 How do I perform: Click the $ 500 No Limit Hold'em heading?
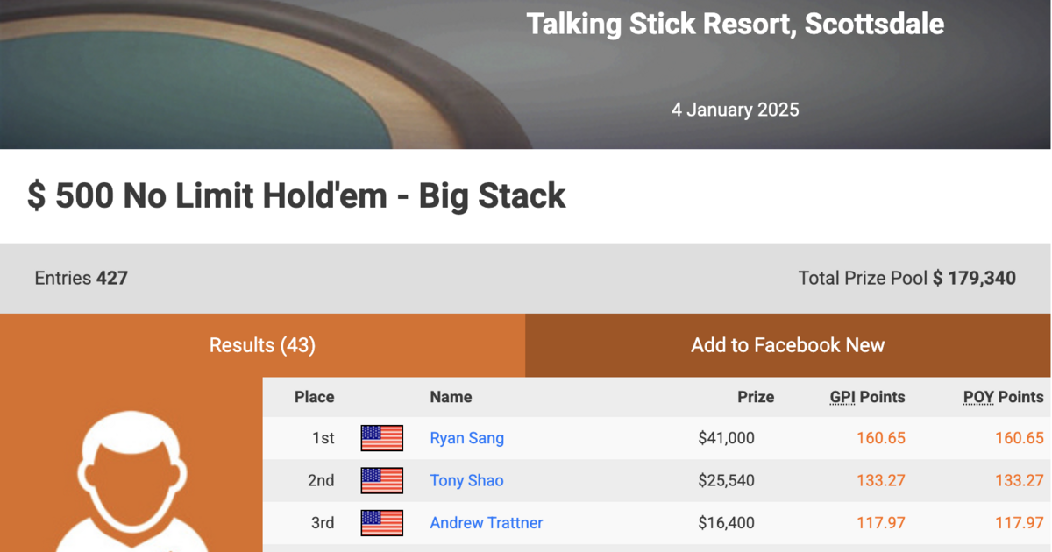(296, 196)
